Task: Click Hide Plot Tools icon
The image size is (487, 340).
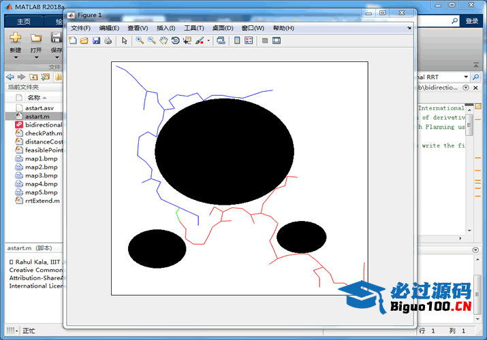Action: coord(265,41)
